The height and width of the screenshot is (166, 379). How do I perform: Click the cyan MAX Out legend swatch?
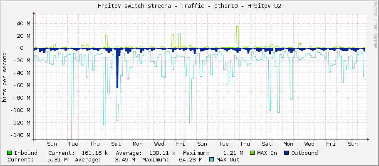coord(212,159)
